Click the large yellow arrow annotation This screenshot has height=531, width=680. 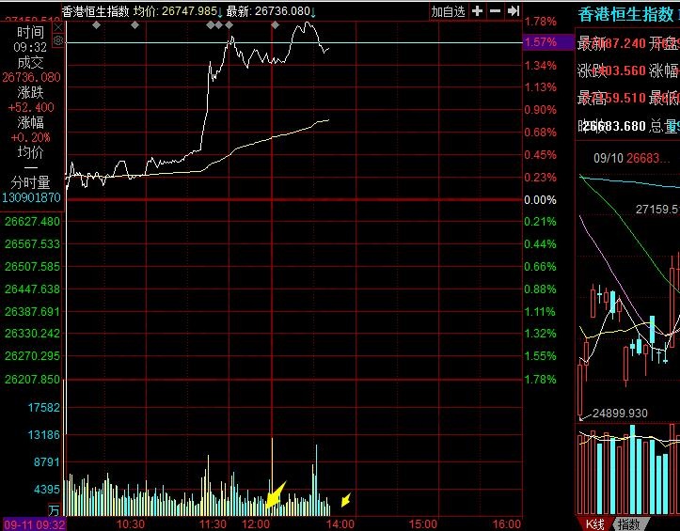pos(275,494)
